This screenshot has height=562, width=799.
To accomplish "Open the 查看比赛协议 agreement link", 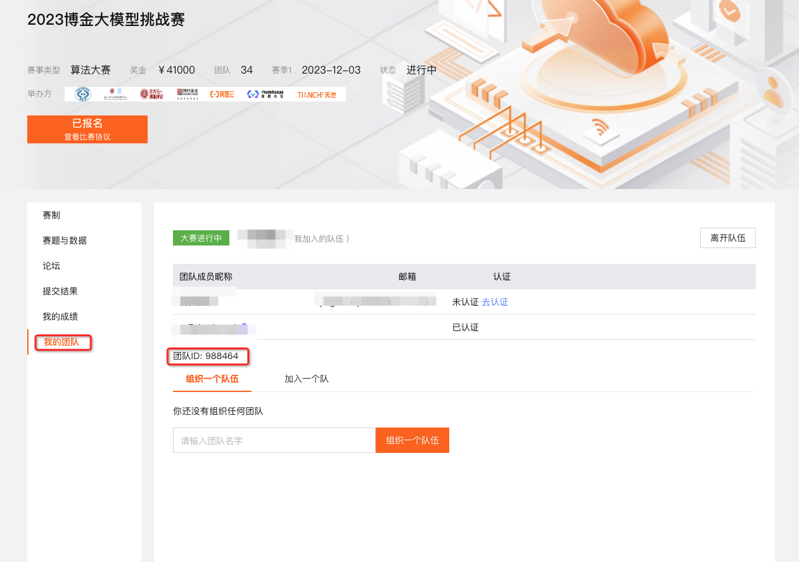I will click(87, 136).
